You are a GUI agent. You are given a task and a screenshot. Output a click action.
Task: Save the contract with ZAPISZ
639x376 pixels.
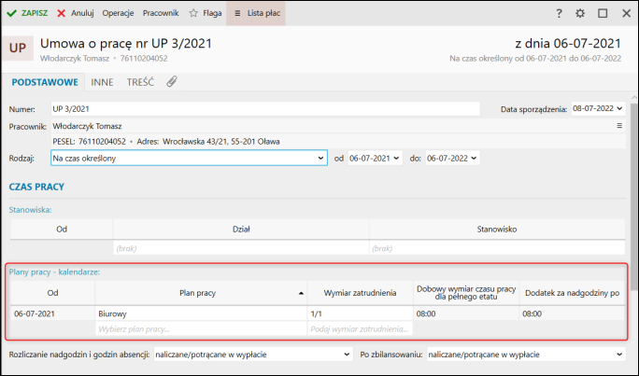(27, 13)
